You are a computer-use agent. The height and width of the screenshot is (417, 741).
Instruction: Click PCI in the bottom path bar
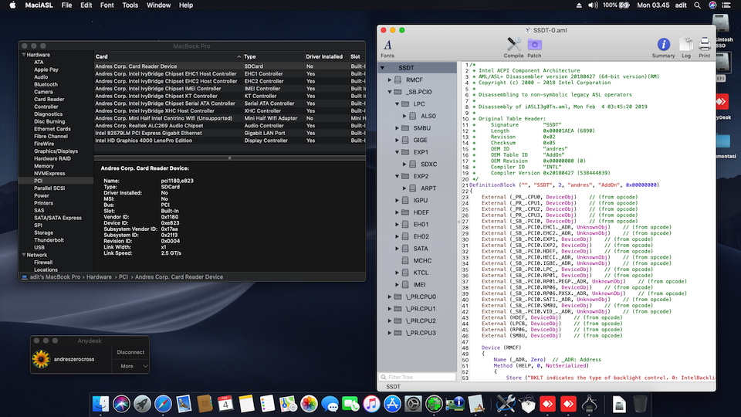pos(123,277)
